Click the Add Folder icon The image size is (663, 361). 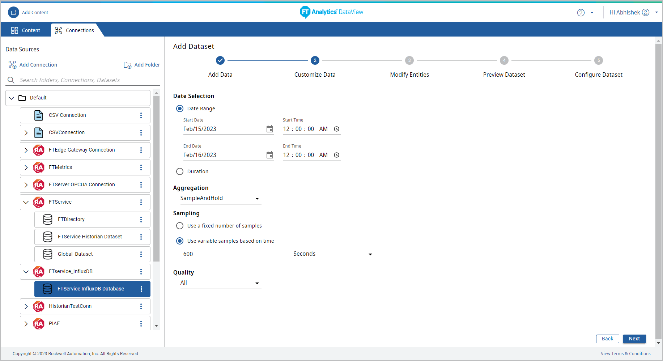(x=127, y=65)
